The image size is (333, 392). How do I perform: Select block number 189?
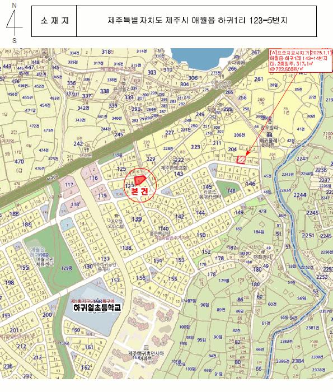point(27,224)
